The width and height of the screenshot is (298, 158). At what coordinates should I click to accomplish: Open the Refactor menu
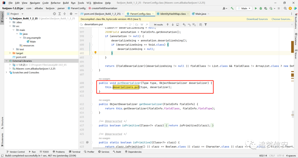pyautogui.click(x=56, y=3)
